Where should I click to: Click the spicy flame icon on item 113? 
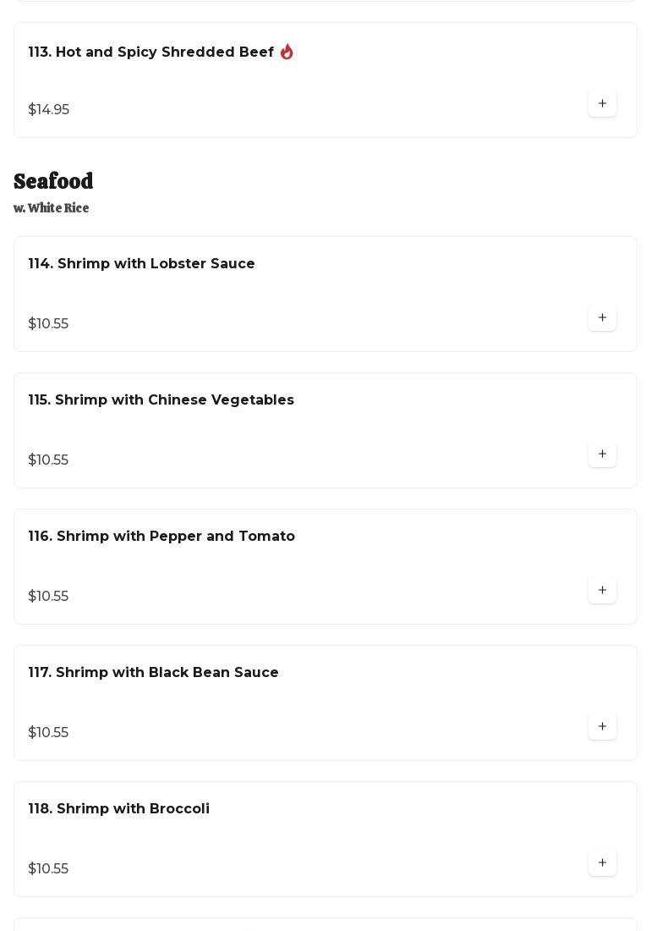point(287,52)
